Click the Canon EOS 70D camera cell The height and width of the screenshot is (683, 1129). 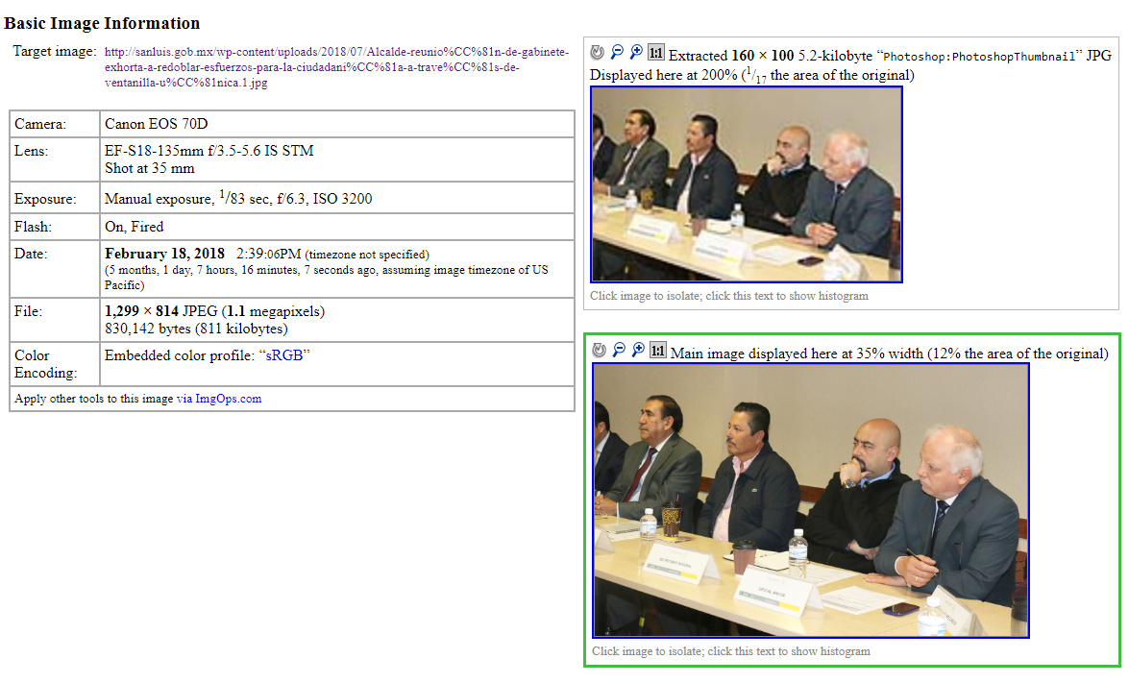pyautogui.click(x=337, y=124)
